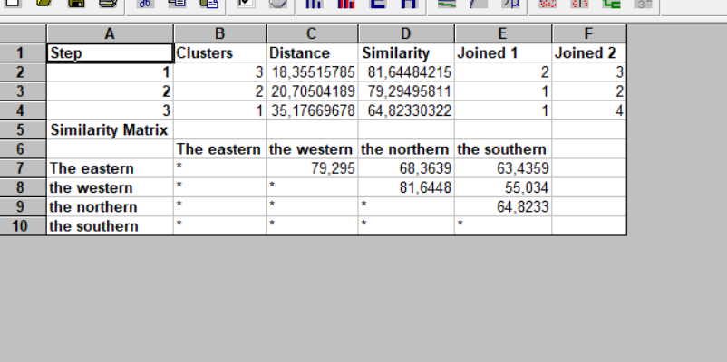Select row 6 header
The height and width of the screenshot is (362, 727).
coord(23,149)
